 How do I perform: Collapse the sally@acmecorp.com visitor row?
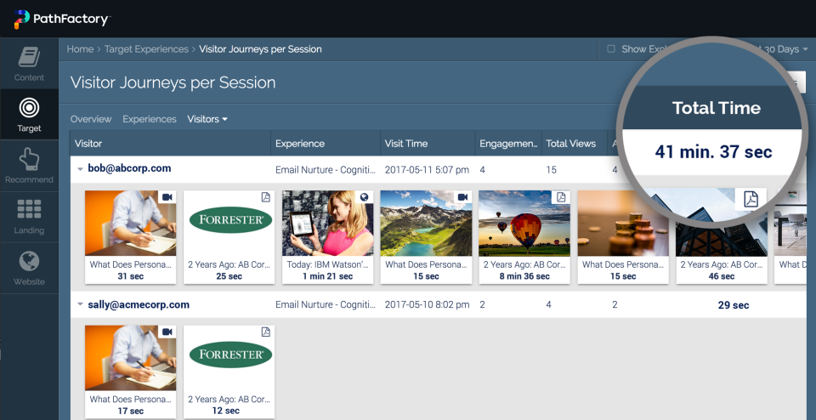(80, 304)
